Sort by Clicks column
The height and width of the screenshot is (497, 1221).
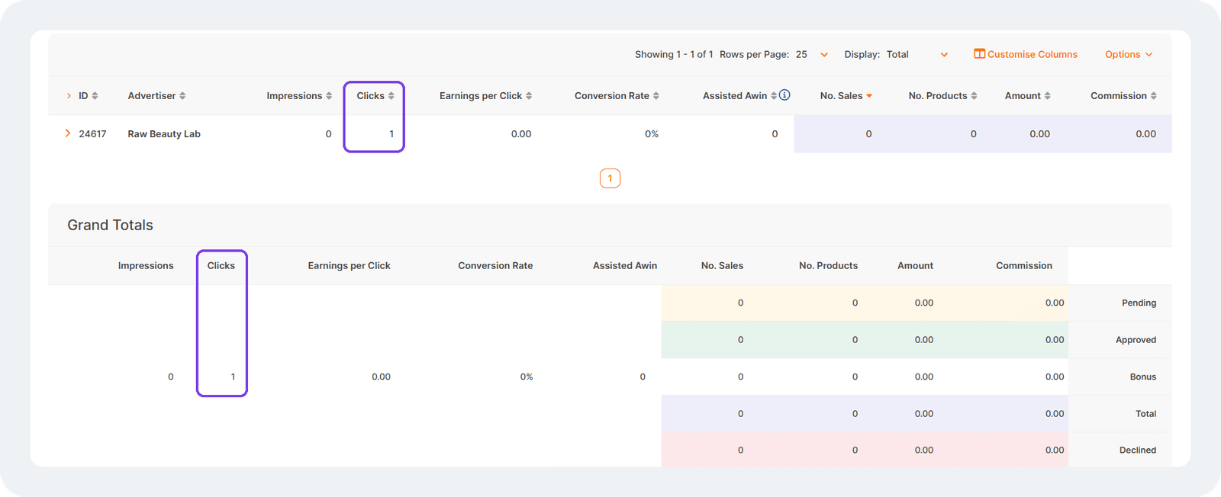pos(375,96)
